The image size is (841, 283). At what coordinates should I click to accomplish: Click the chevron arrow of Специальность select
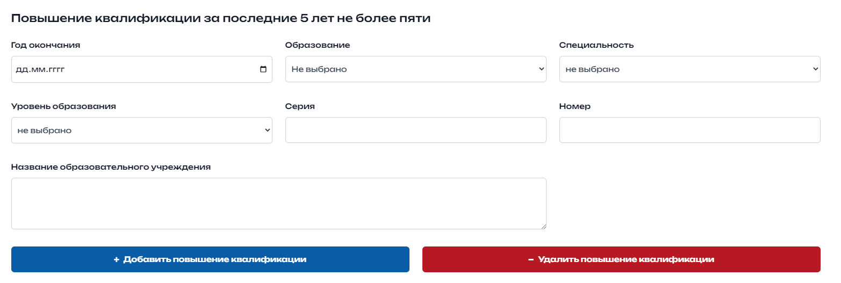click(815, 69)
